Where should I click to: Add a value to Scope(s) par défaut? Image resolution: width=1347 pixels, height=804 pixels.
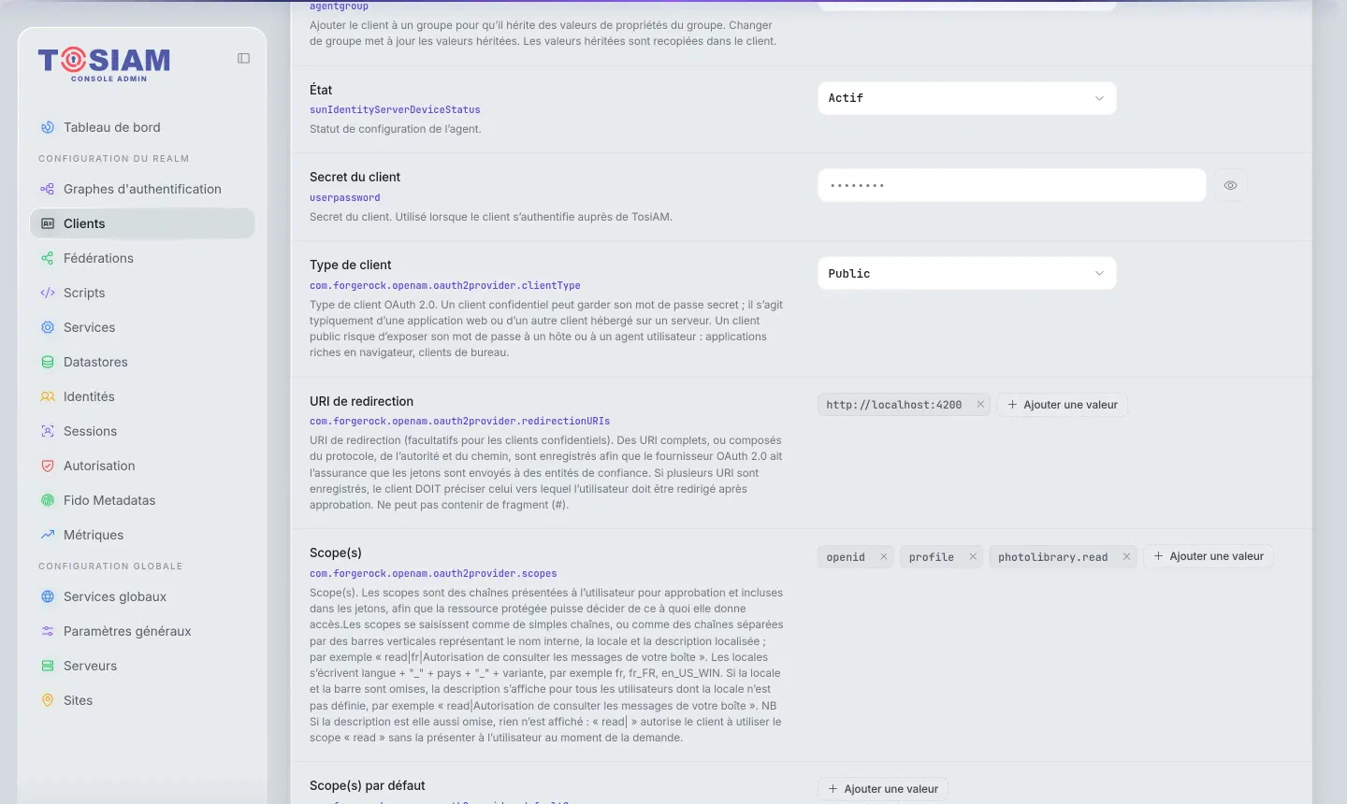click(883, 789)
